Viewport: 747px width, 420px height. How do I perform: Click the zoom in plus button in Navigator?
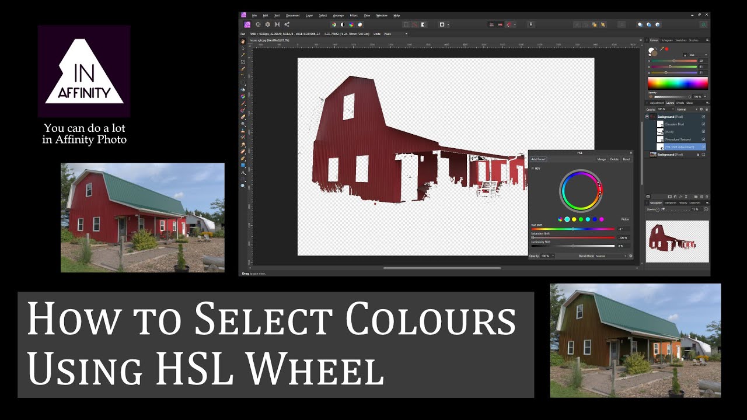pyautogui.click(x=706, y=209)
